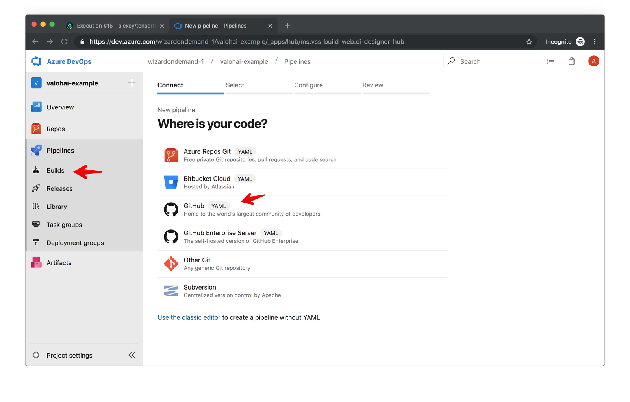Click the plus icon next to valohai-example
Image resolution: width=630 pixels, height=402 pixels.
coord(132,83)
